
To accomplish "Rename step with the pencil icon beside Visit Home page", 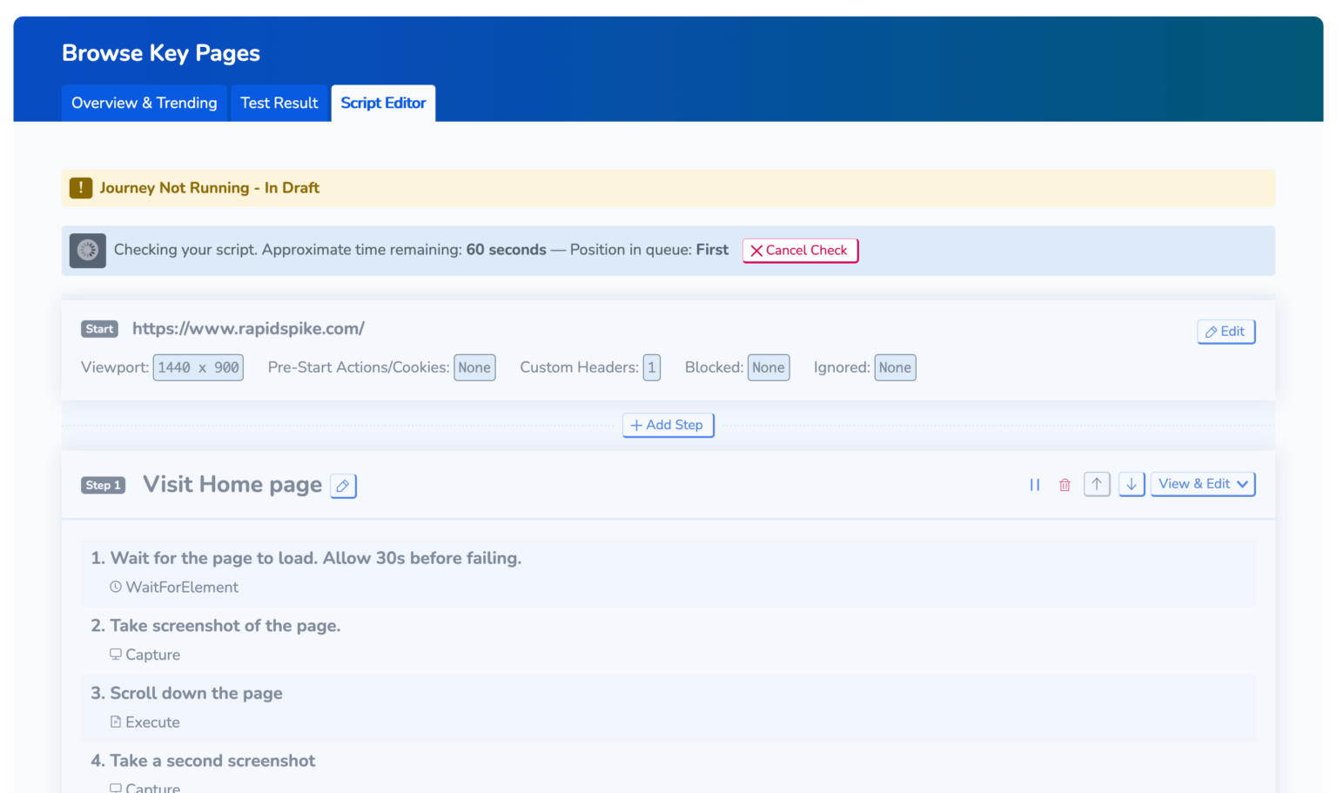I will [x=343, y=486].
